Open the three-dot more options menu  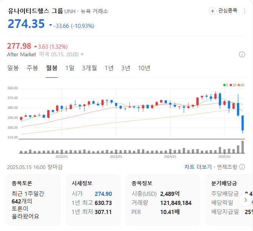pyautogui.click(x=244, y=11)
